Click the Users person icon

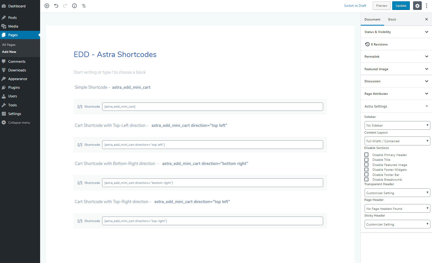pyautogui.click(x=4, y=96)
